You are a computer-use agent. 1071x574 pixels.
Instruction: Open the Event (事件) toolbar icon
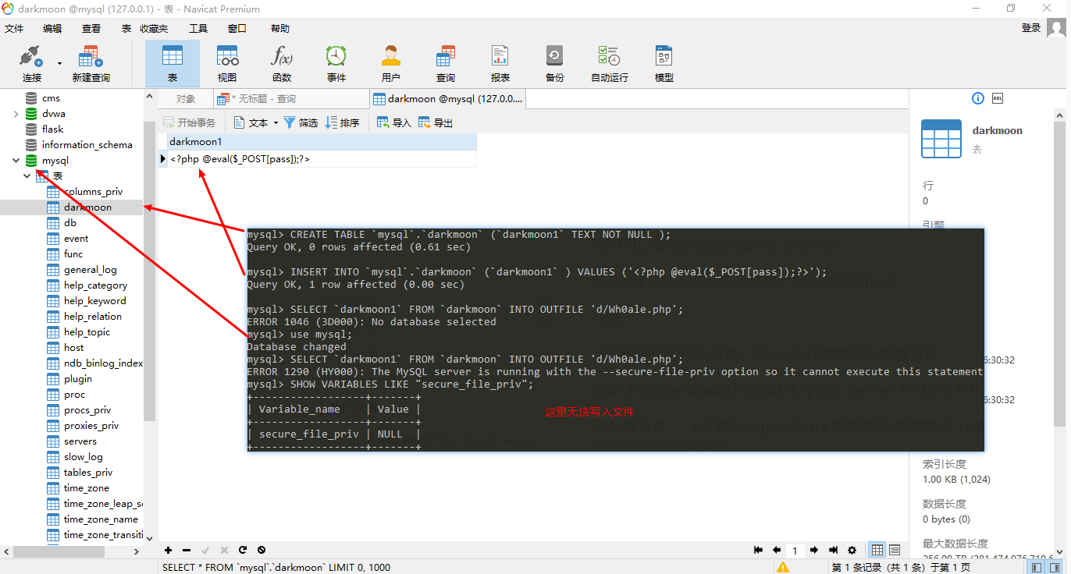pyautogui.click(x=336, y=64)
